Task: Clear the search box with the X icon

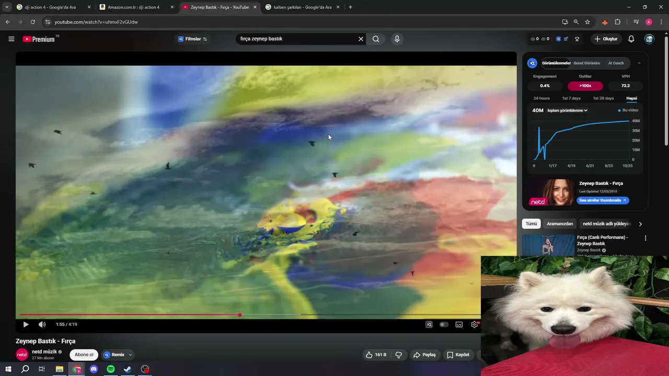Action: 361,39
